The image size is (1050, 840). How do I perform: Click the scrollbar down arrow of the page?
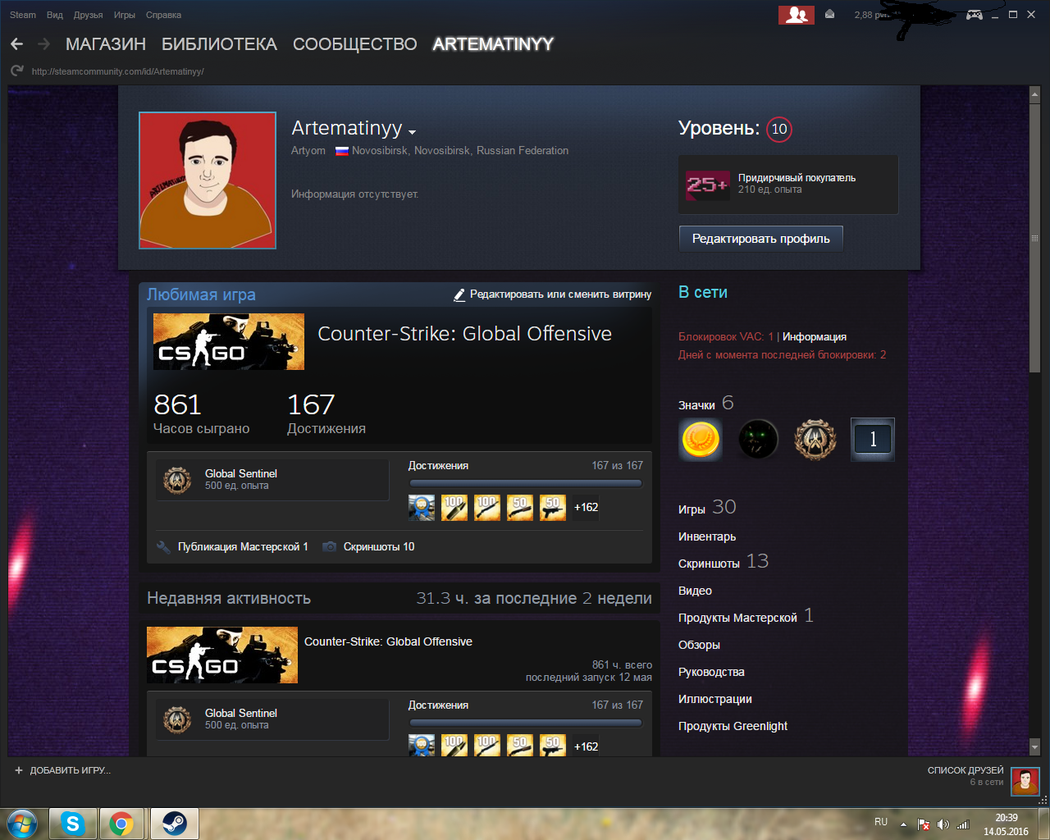[x=1034, y=747]
